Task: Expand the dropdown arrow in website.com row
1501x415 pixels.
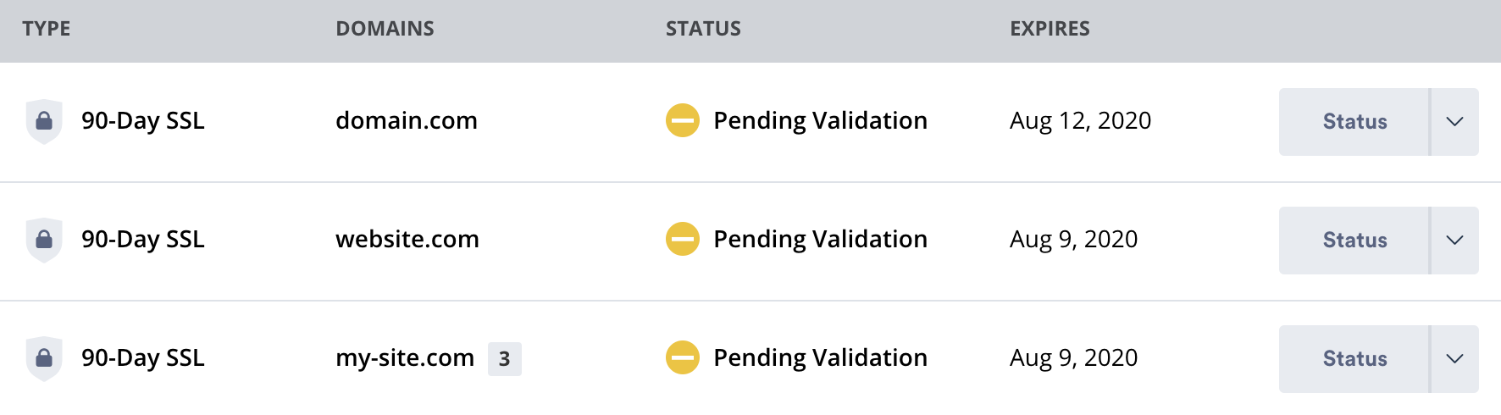Action: (x=1455, y=241)
